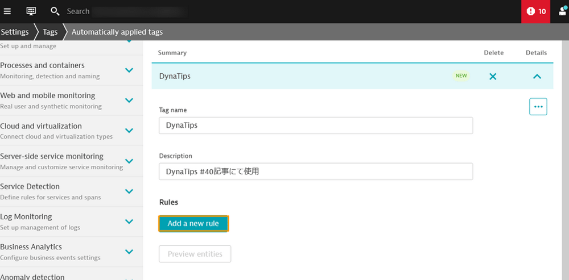569x280 pixels.
Task: Click 'Monitoring, detection and naming' subtitle
Action: click(50, 77)
